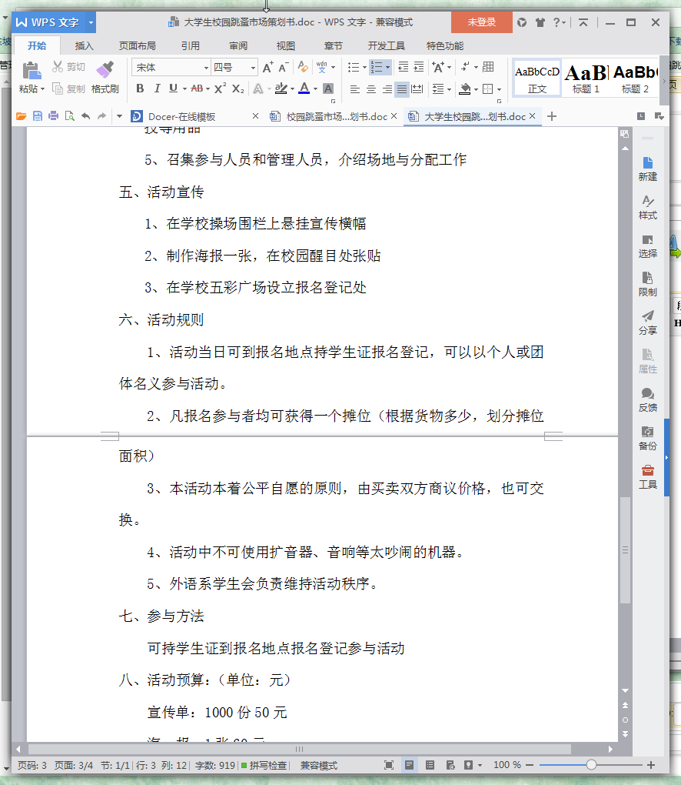The image size is (681, 785).
Task: Open the 备份 (Backup) sidebar icon
Action: [647, 438]
